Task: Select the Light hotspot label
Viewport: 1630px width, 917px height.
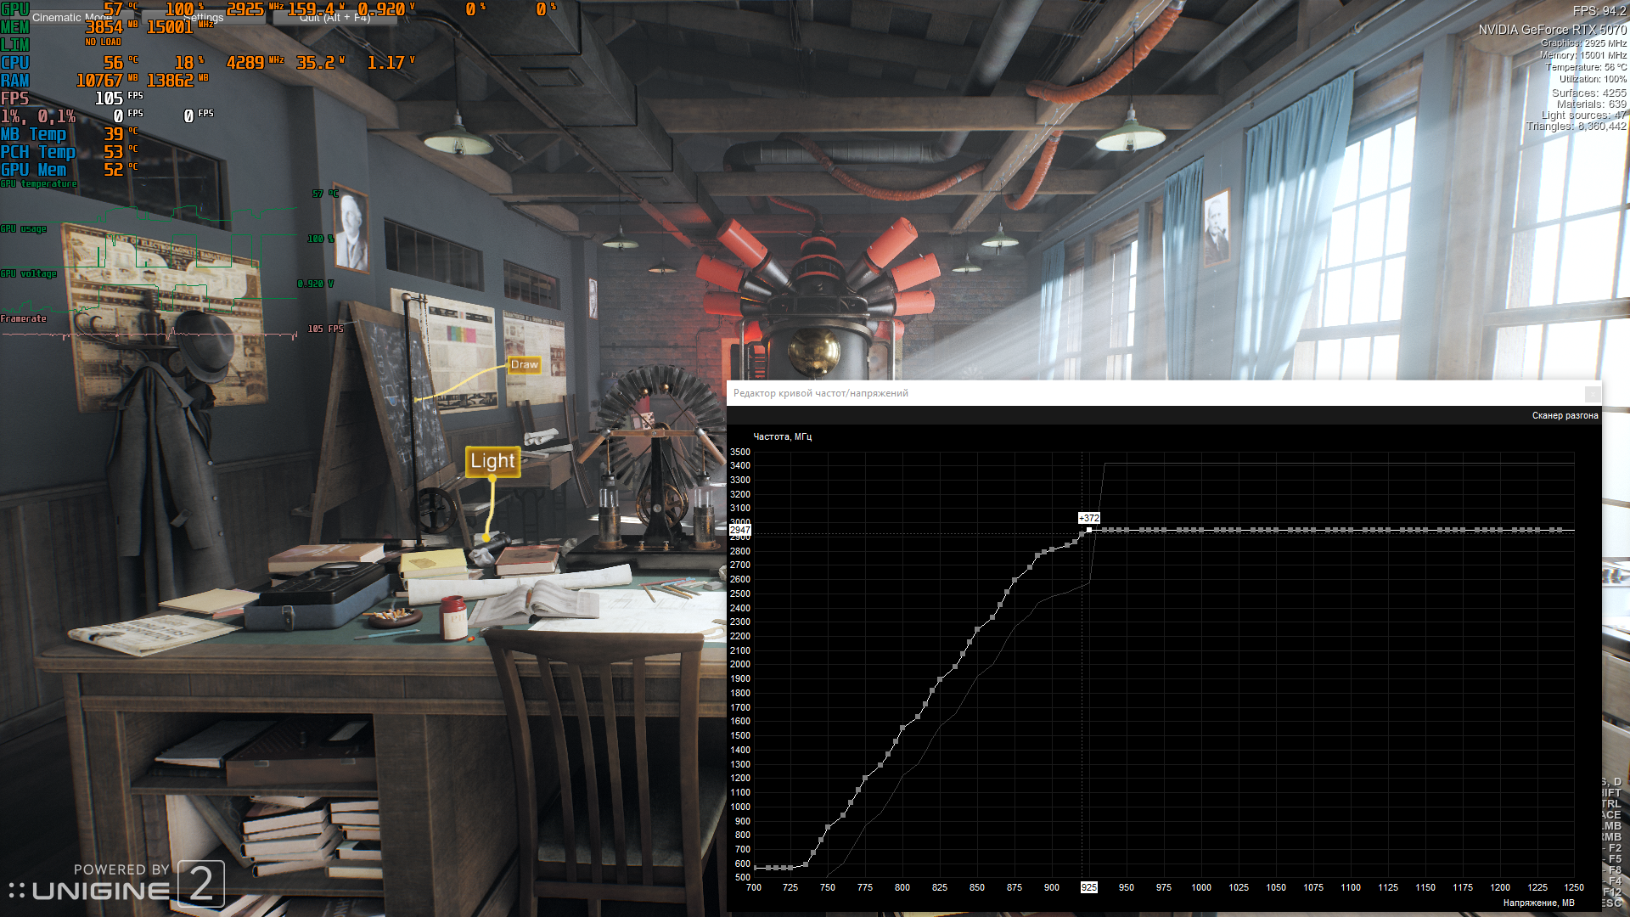Action: tap(492, 461)
